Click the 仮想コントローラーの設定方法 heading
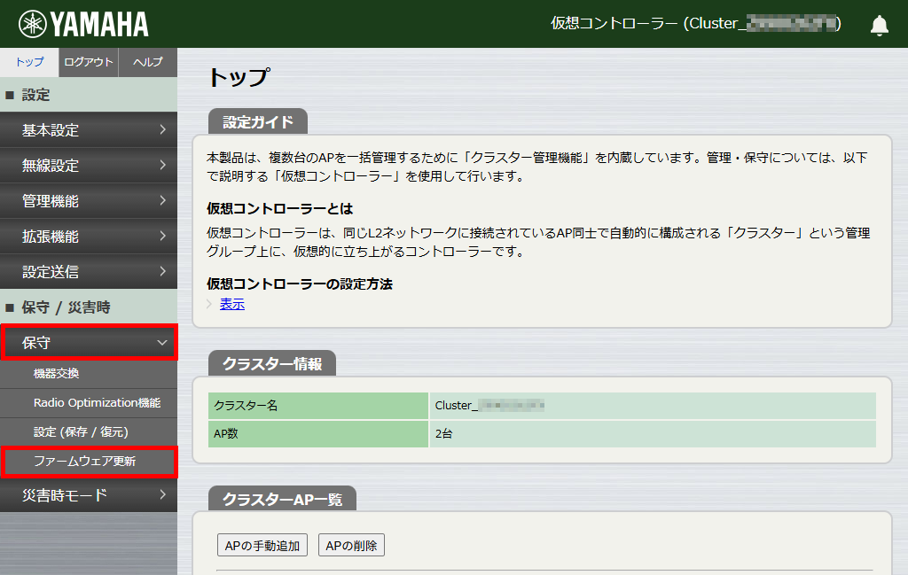This screenshot has width=908, height=575. [x=300, y=284]
